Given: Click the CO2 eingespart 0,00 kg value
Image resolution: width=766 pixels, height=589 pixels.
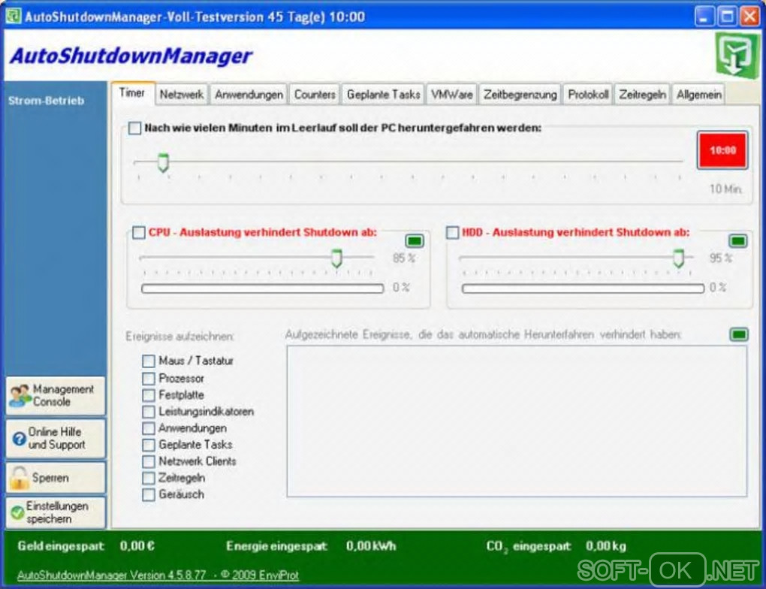Looking at the screenshot, I should point(606,546).
